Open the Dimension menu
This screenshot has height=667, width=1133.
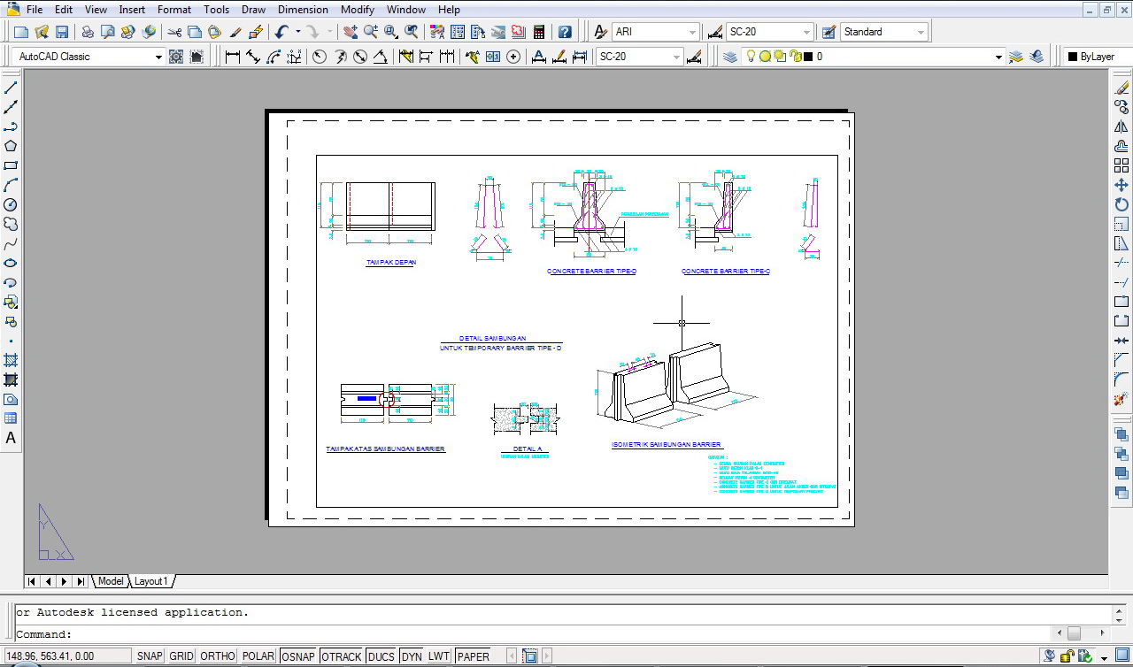pos(303,10)
